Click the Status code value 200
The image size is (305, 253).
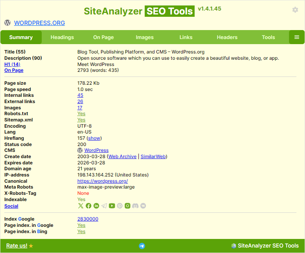point(82,144)
